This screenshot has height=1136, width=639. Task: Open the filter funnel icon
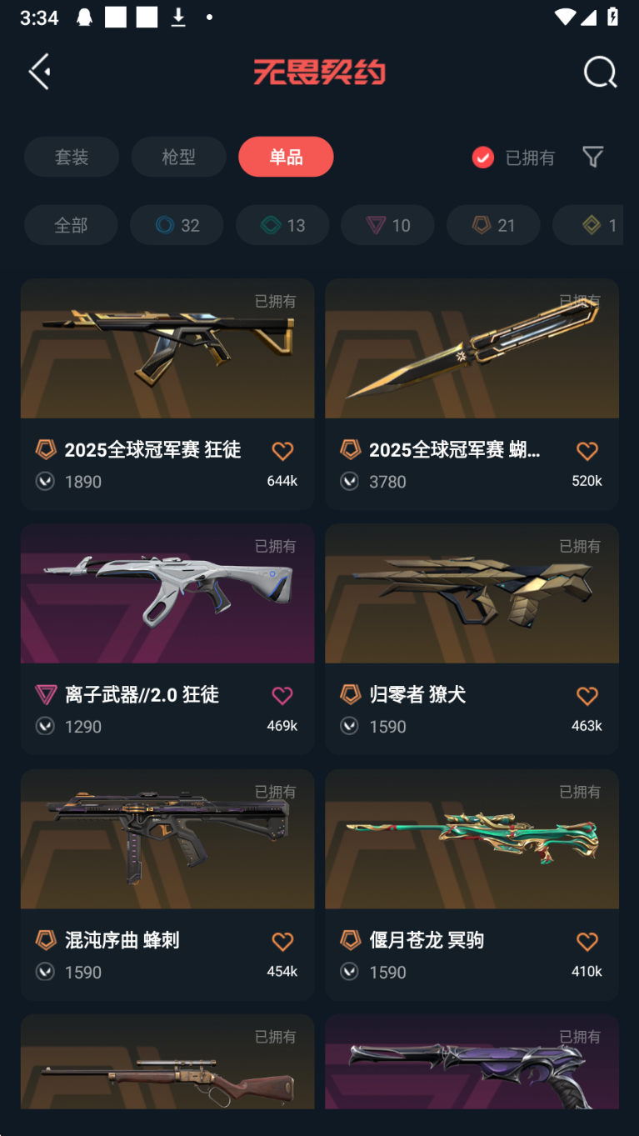pyautogui.click(x=592, y=157)
